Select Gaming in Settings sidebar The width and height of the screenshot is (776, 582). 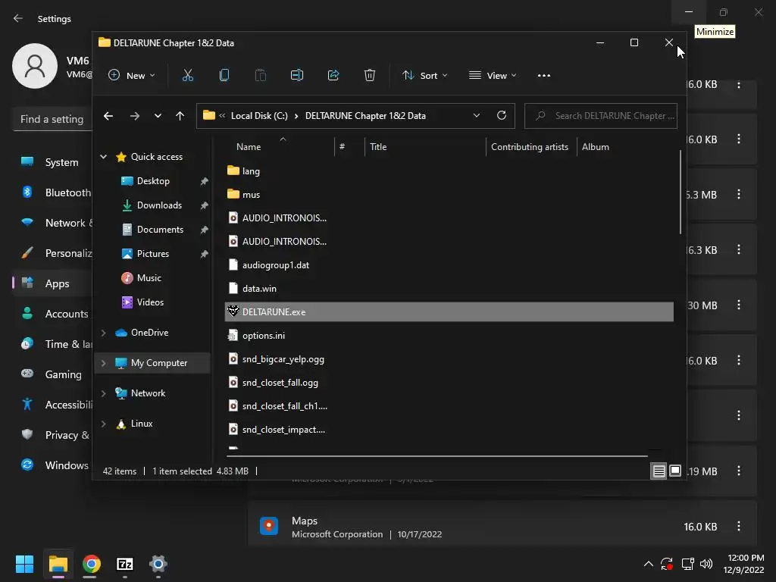click(54, 374)
